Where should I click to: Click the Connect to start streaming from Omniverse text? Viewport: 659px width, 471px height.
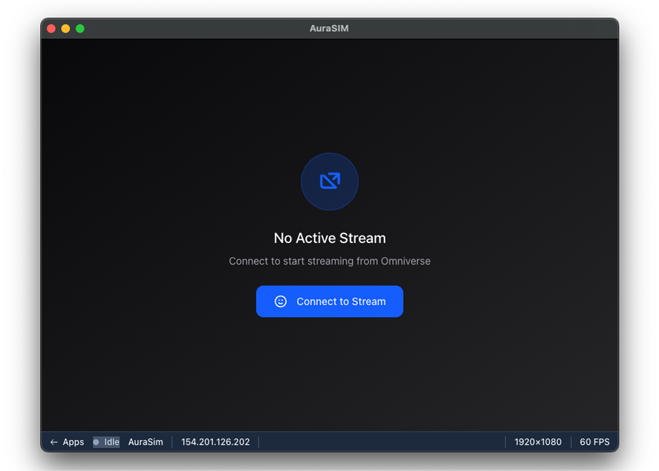pyautogui.click(x=330, y=261)
